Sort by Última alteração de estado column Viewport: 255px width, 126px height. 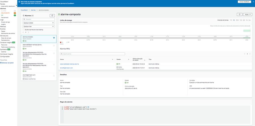144,60
